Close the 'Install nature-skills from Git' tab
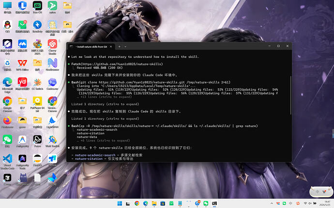This screenshot has width=334, height=208. [111, 46]
